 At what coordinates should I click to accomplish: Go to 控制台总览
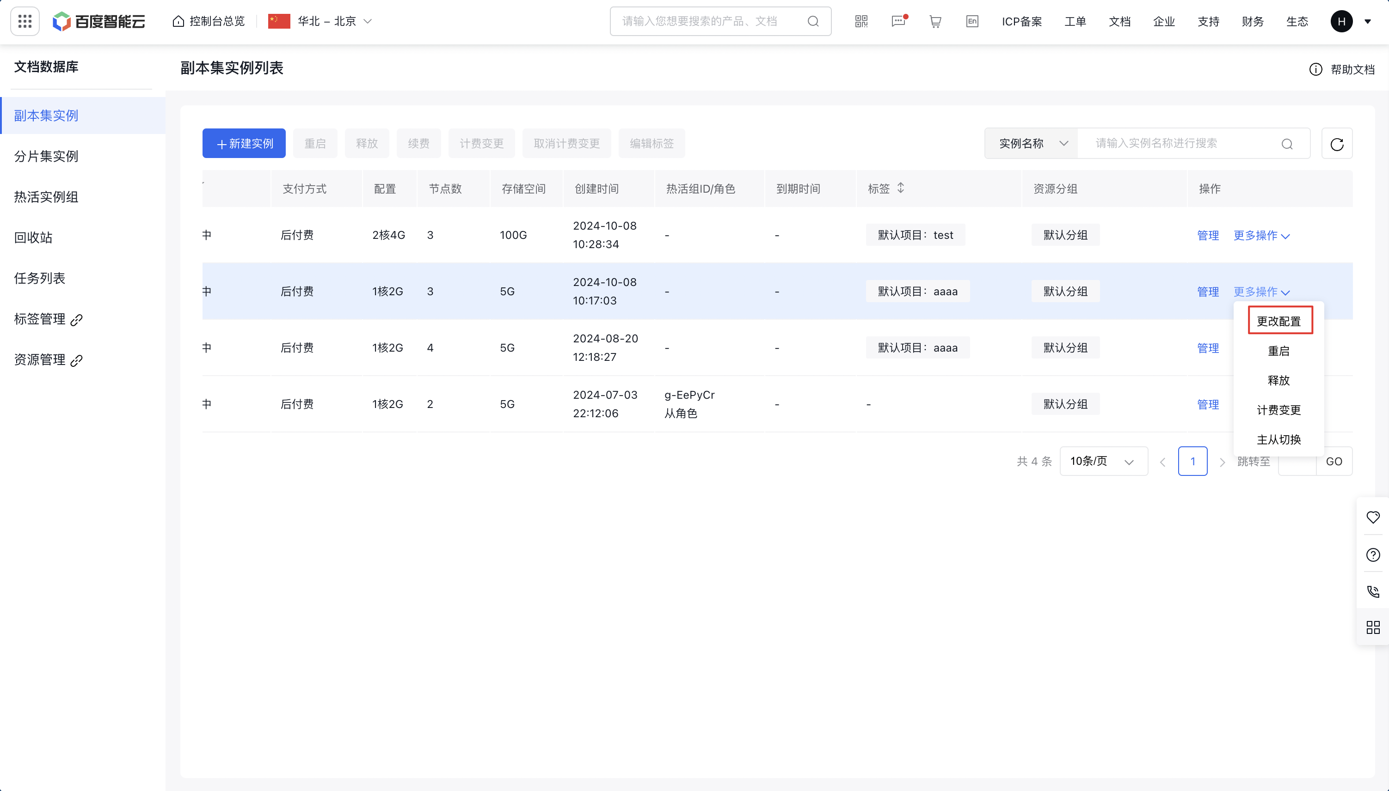(x=209, y=21)
